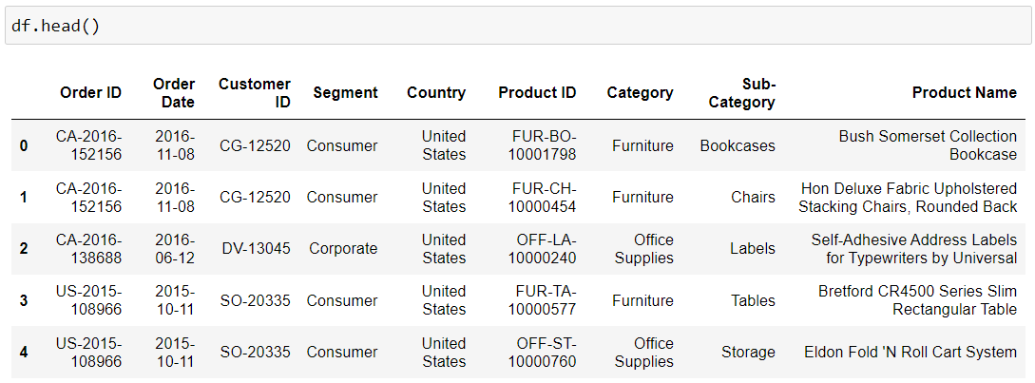
Task: Click the FUR-TA-10000577 product ID cell
Action: 542,300
